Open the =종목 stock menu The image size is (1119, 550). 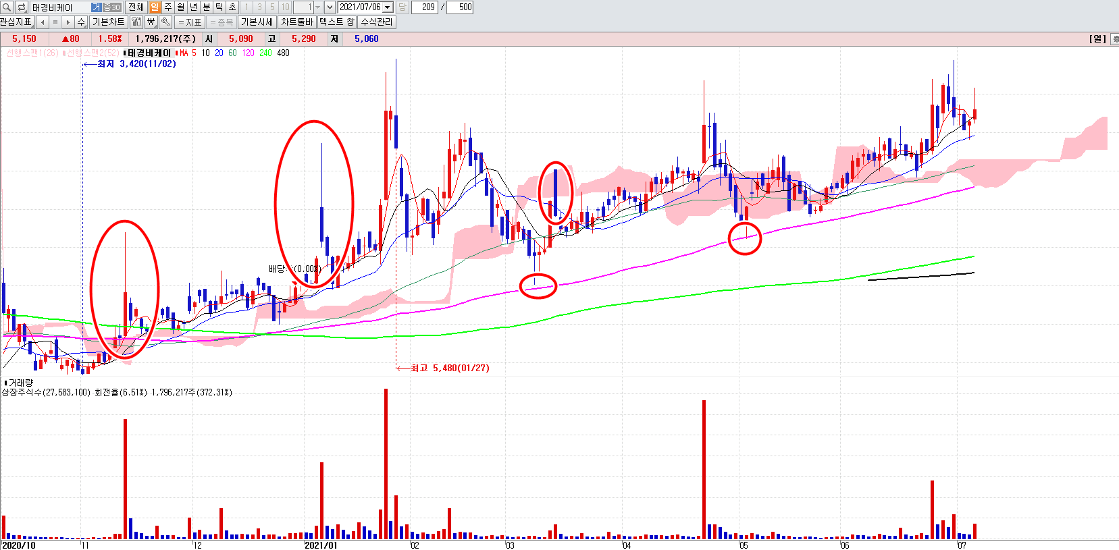(222, 22)
